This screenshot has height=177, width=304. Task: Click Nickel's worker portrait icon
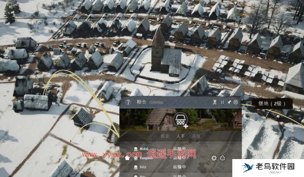pyautogui.click(x=136, y=149)
